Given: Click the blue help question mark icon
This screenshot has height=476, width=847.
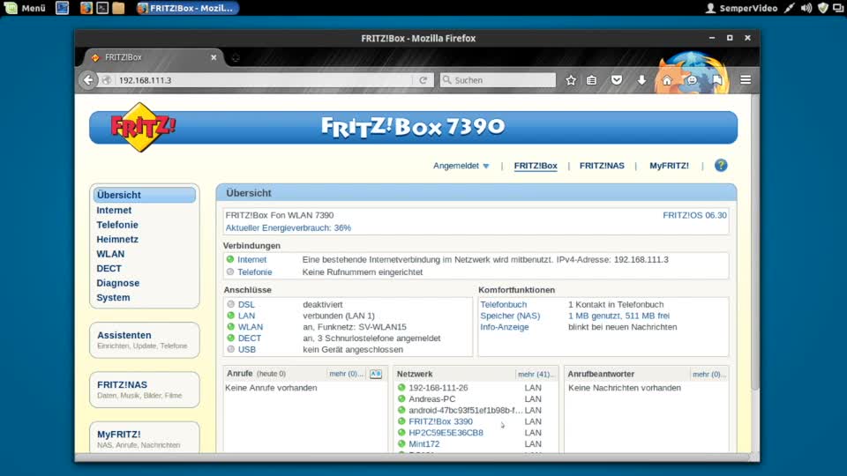Looking at the screenshot, I should [721, 165].
